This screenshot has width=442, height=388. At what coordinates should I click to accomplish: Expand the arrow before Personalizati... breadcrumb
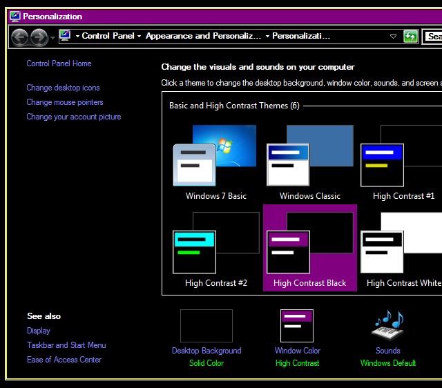tap(267, 36)
